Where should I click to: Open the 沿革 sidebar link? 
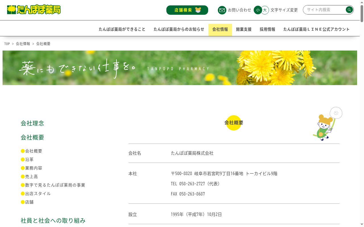[x=29, y=159]
